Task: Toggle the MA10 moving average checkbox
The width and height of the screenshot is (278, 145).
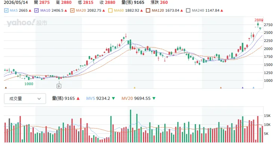Action: 36,10
